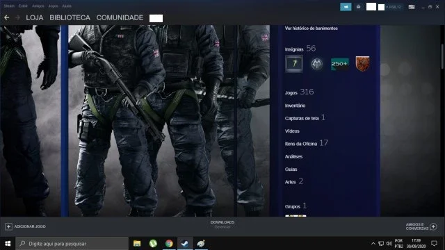
Task: Click the silver round medal badge
Action: (317, 64)
